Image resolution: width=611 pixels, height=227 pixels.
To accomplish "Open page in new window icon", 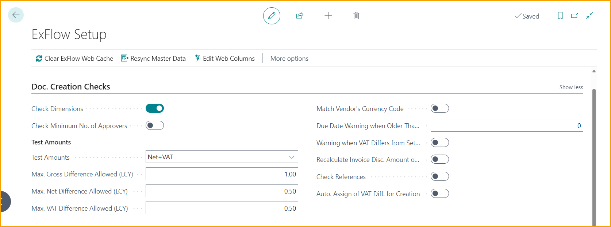I will click(x=575, y=16).
